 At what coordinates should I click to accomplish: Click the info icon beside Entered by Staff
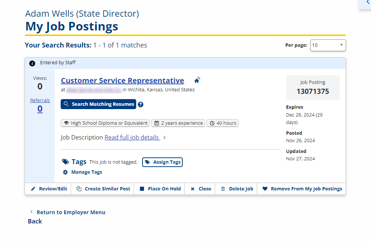point(32,63)
